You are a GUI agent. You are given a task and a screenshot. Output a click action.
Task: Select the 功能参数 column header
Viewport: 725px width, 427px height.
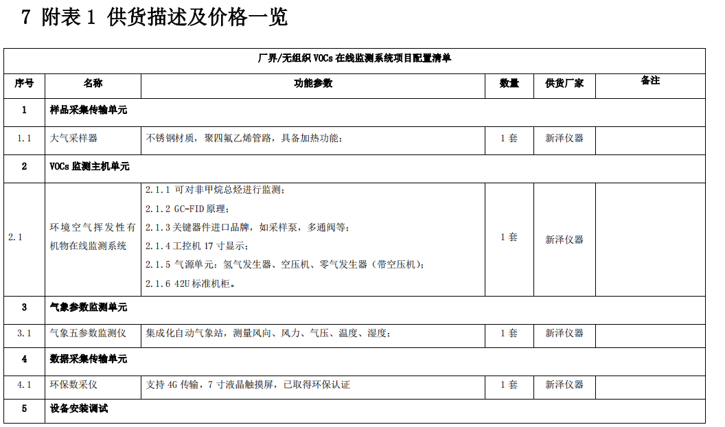point(312,84)
